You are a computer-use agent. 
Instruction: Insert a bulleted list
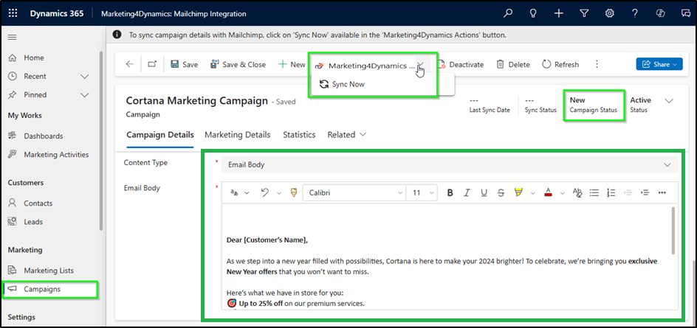click(594, 192)
